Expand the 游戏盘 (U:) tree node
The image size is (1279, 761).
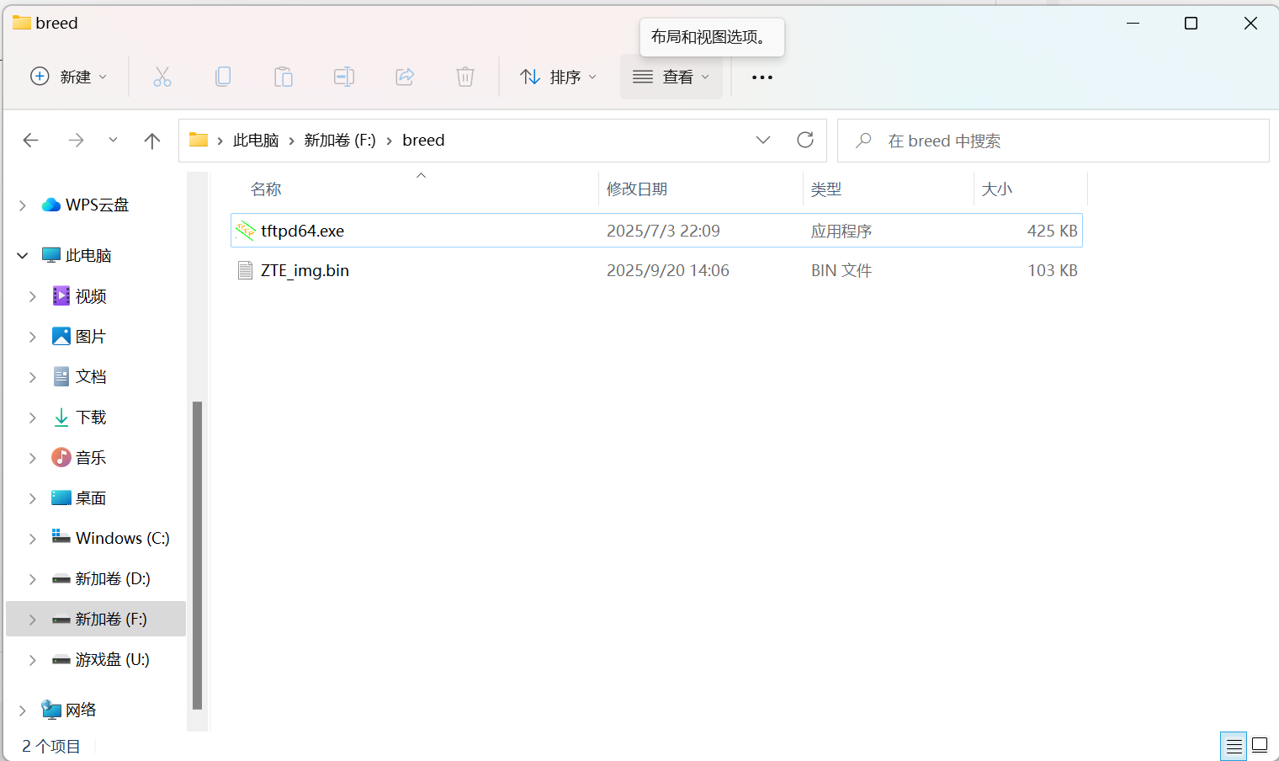click(x=33, y=659)
